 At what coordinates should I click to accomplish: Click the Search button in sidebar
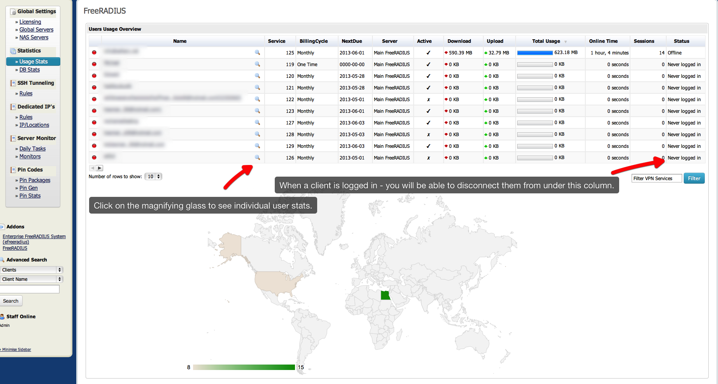tap(11, 301)
